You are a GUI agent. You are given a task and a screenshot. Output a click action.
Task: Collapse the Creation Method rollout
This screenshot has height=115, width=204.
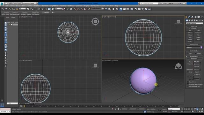pos(194,51)
